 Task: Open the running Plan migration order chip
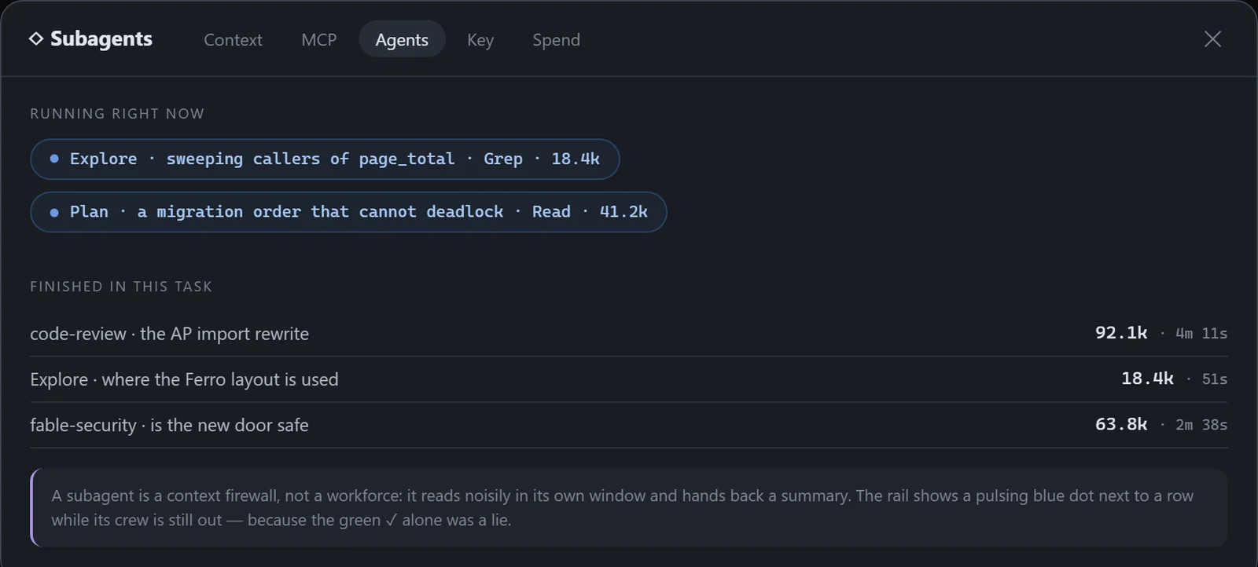[x=348, y=212]
